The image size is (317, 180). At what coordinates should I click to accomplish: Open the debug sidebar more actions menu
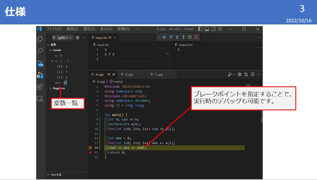84,38
